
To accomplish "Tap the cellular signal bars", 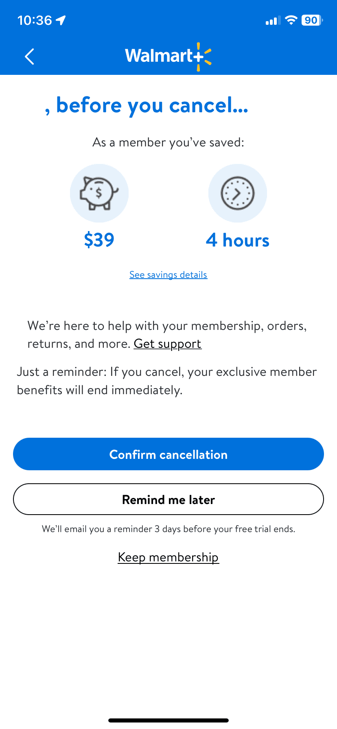I will pos(273,20).
